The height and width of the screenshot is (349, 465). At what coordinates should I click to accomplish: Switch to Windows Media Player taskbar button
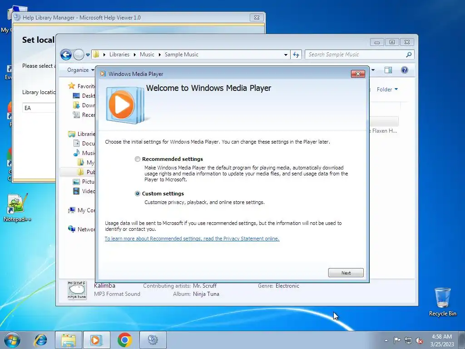click(96, 340)
